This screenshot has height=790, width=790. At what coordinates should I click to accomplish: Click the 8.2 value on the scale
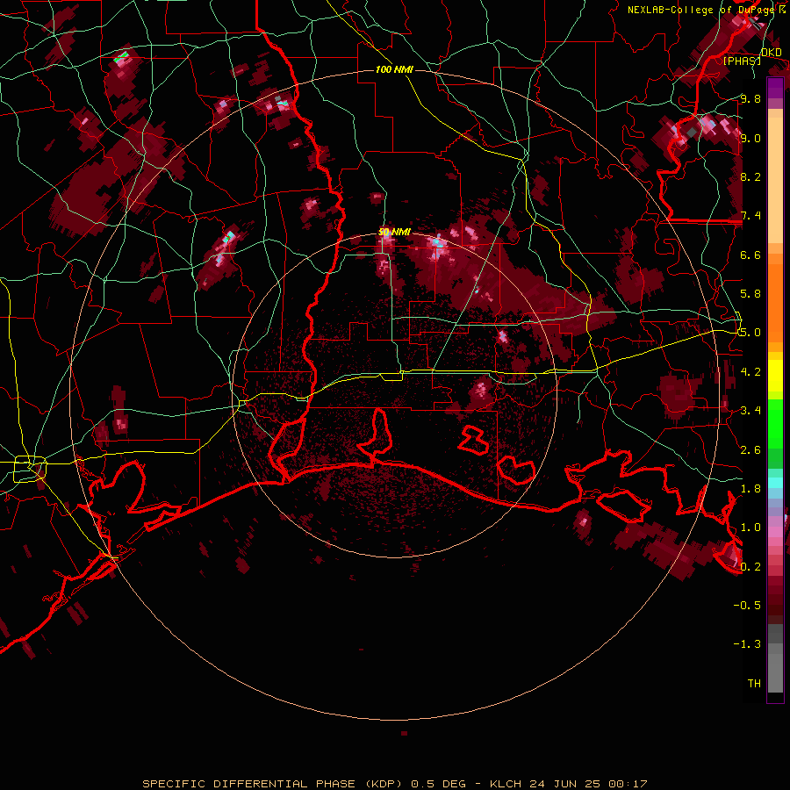pos(750,176)
